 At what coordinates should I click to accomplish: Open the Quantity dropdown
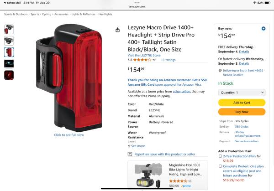242,93
